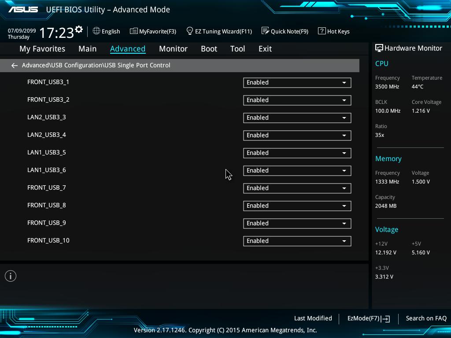Click the MyFavorite list icon

point(133,31)
